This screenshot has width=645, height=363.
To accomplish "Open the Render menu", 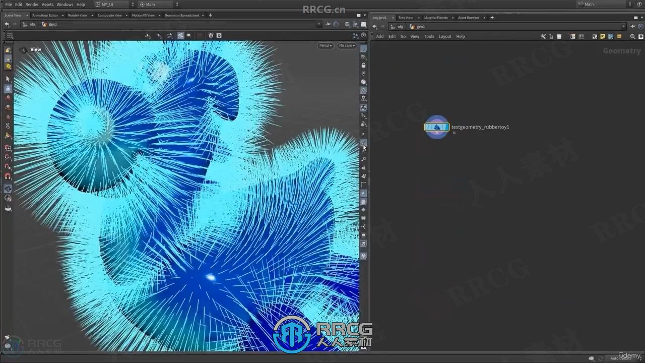I will tap(32, 5).
